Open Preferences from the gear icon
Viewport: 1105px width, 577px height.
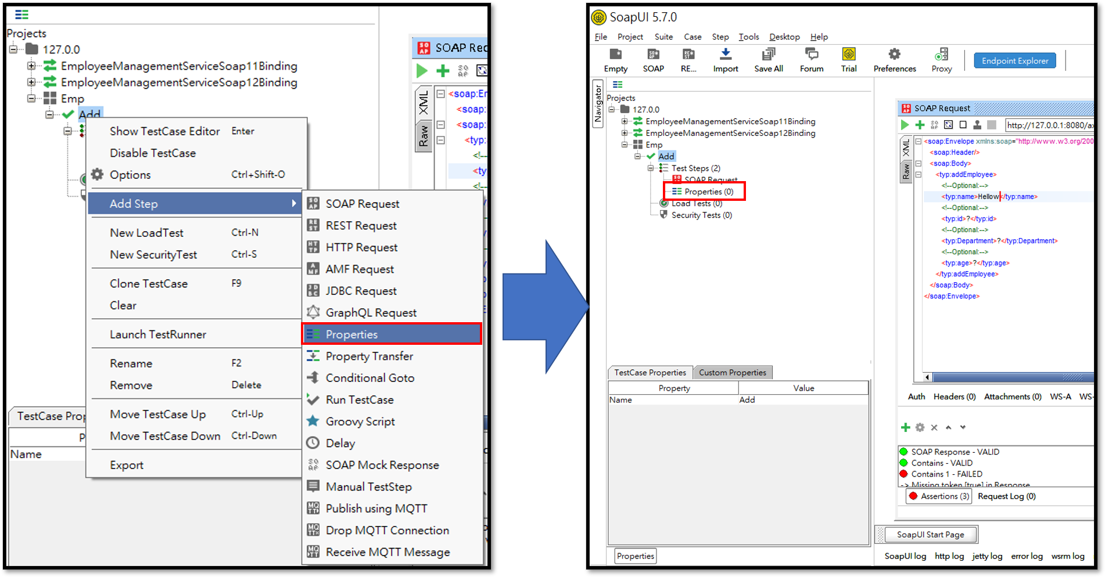pyautogui.click(x=894, y=55)
